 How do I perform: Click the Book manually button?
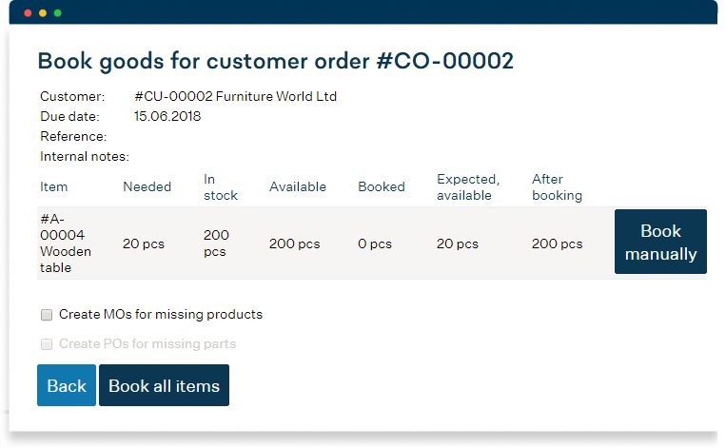(660, 243)
